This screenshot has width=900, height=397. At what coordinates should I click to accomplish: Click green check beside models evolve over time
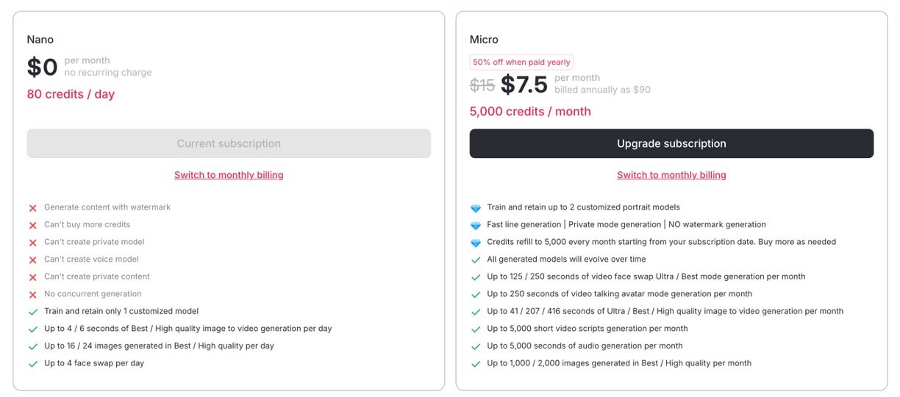(x=476, y=260)
